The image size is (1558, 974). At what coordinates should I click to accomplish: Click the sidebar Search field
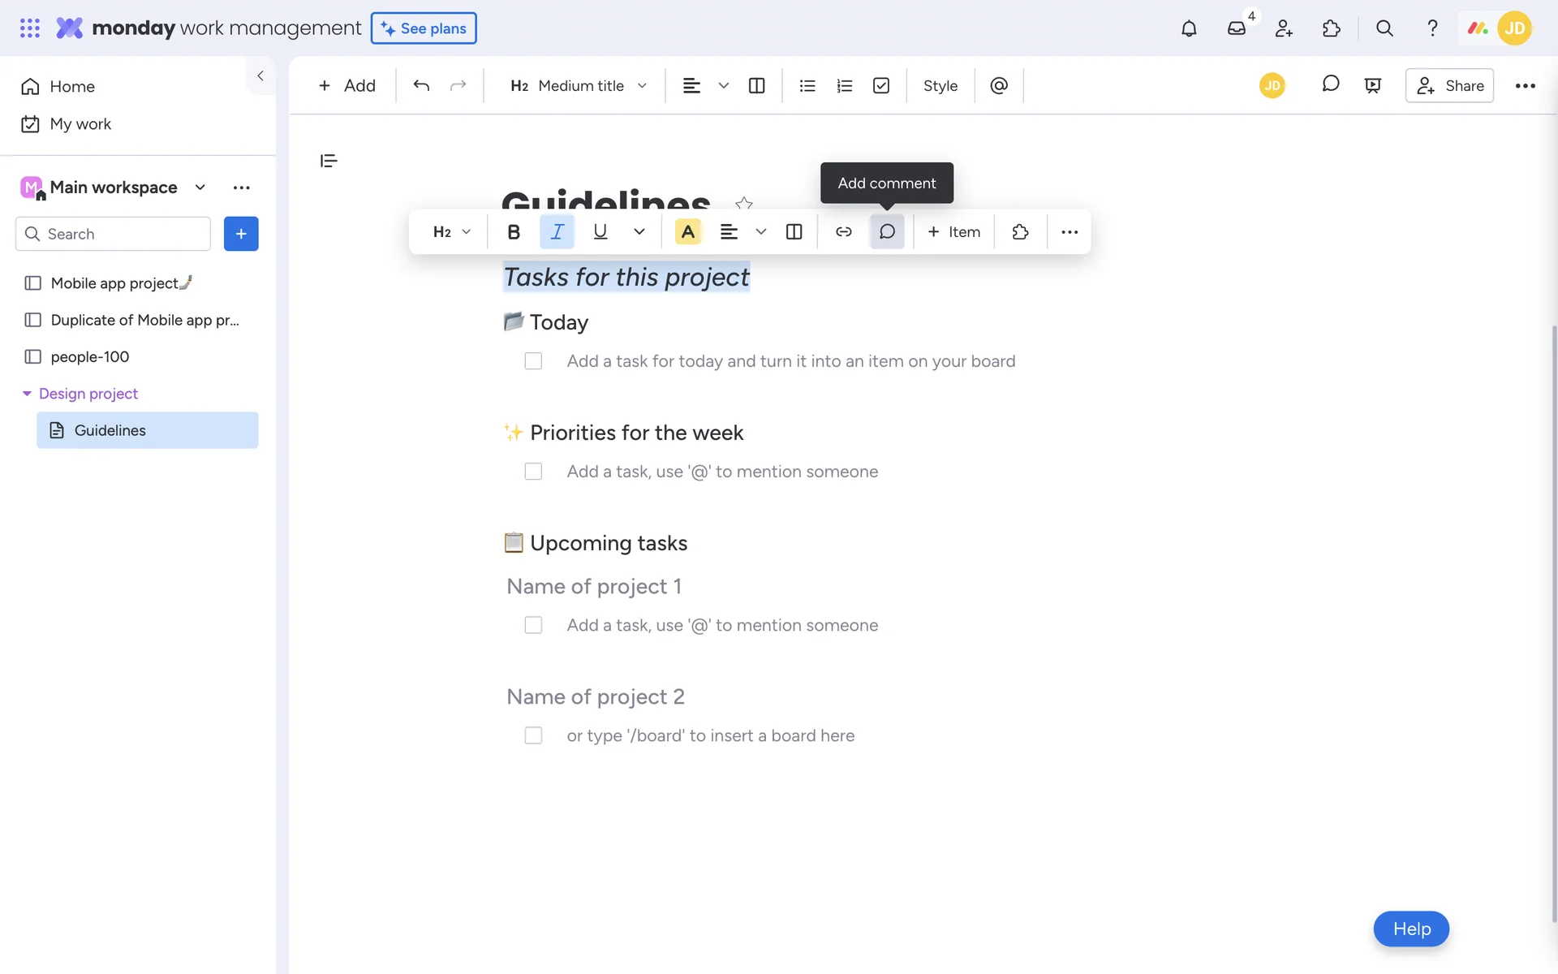coord(114,234)
